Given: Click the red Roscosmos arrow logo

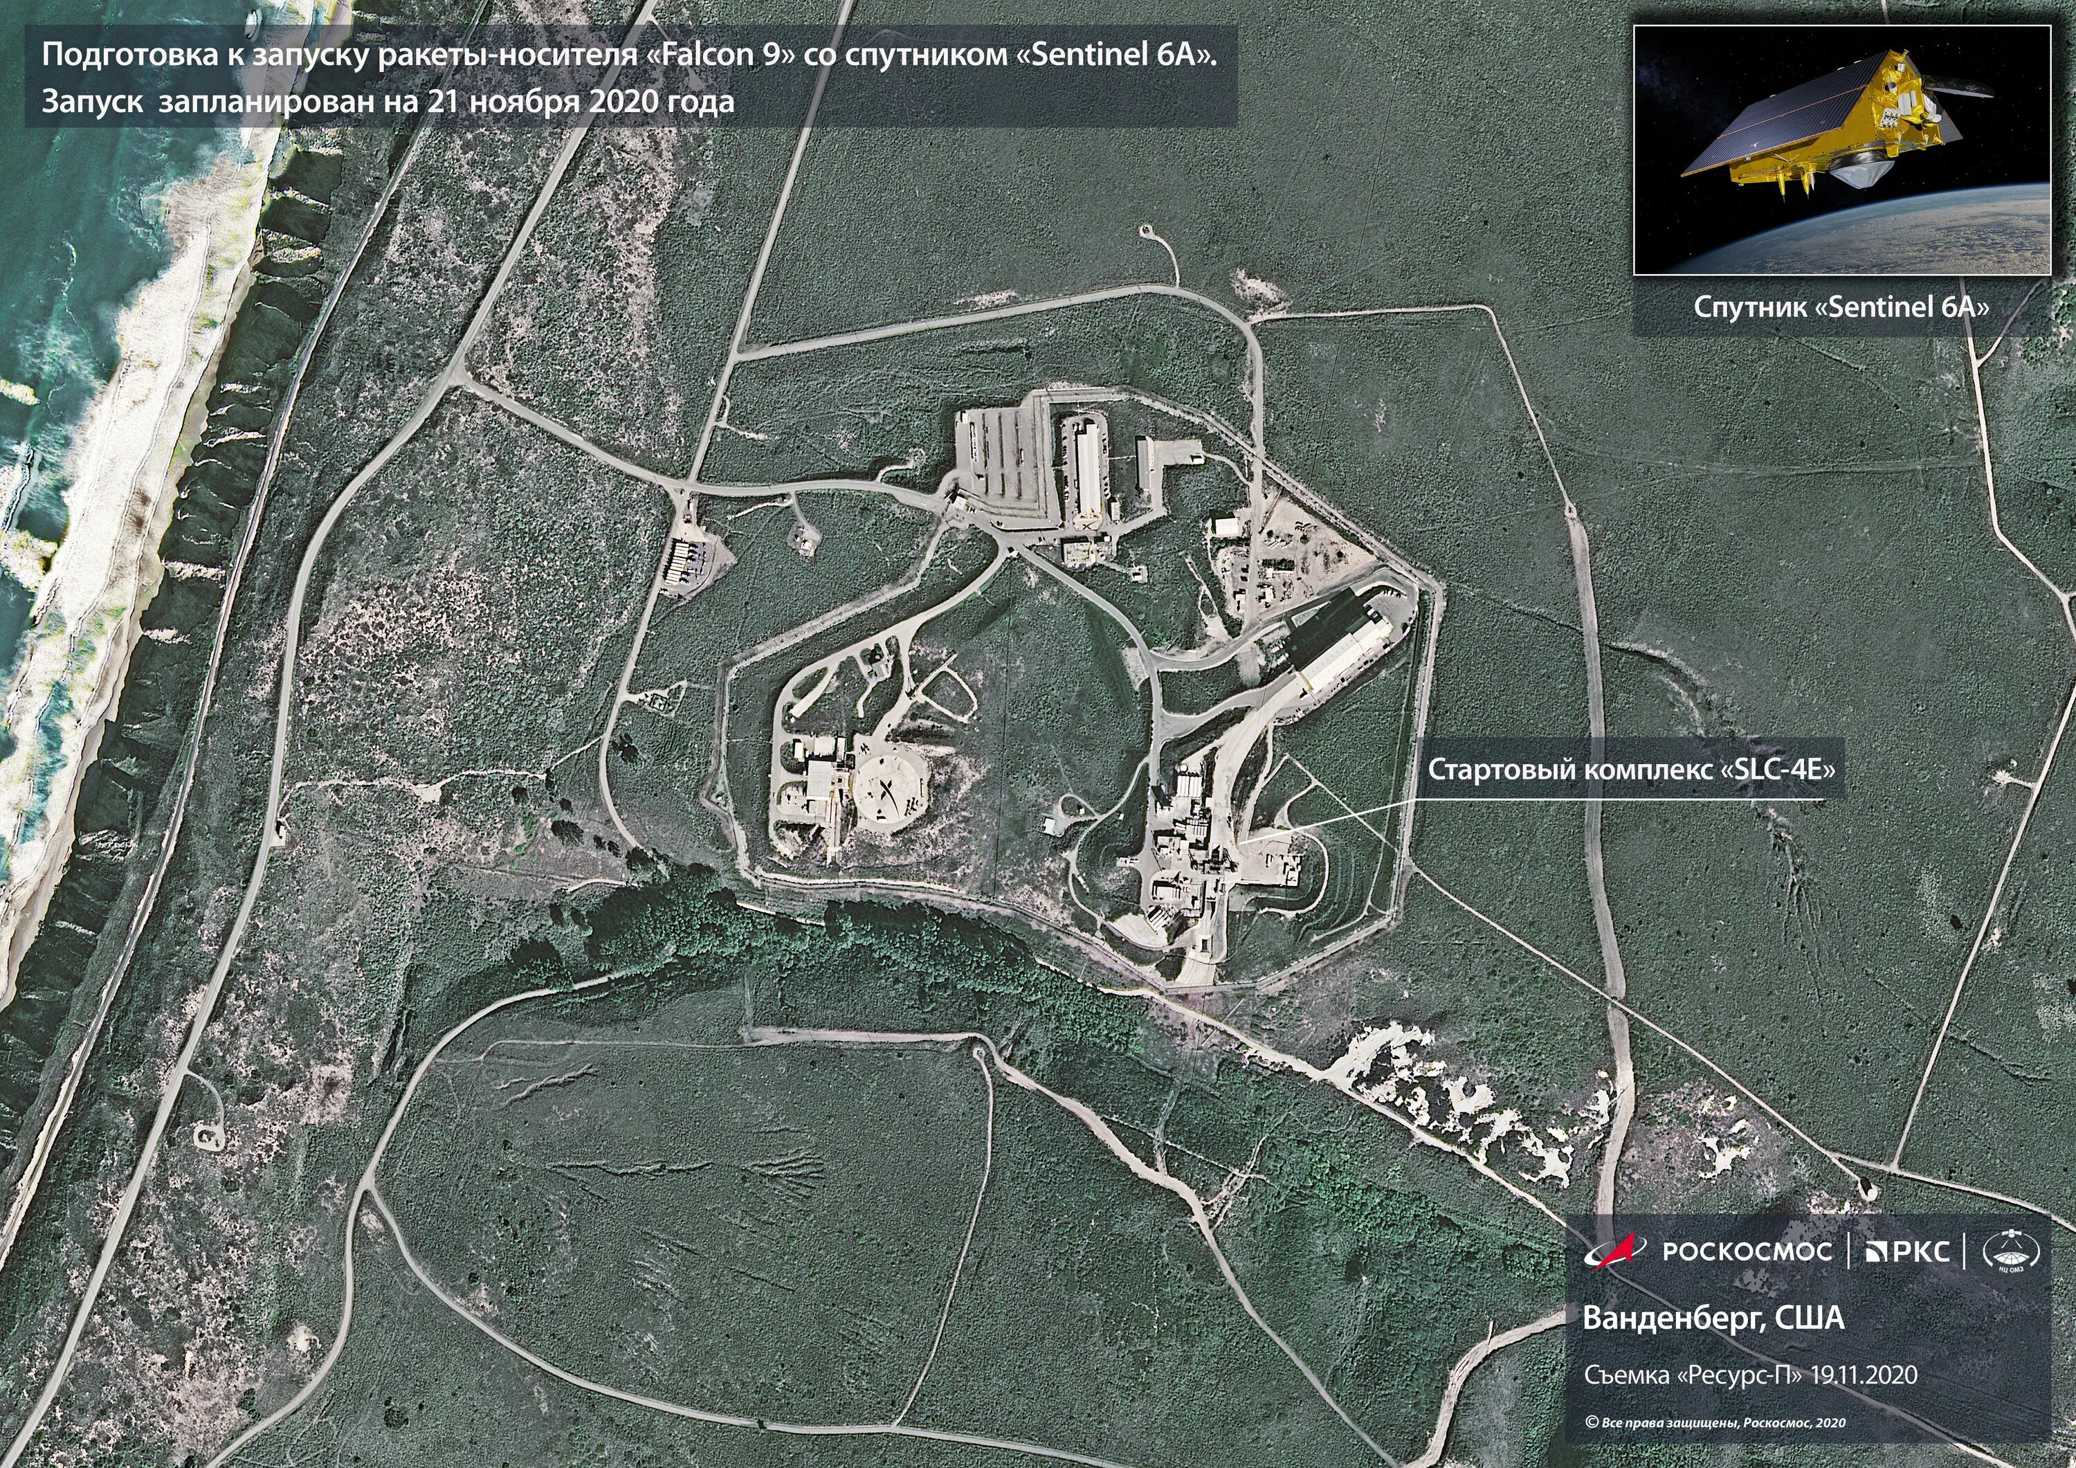Looking at the screenshot, I should pyautogui.click(x=1615, y=1251).
